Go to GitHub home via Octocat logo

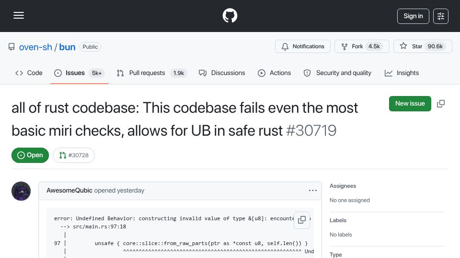pos(230,15)
